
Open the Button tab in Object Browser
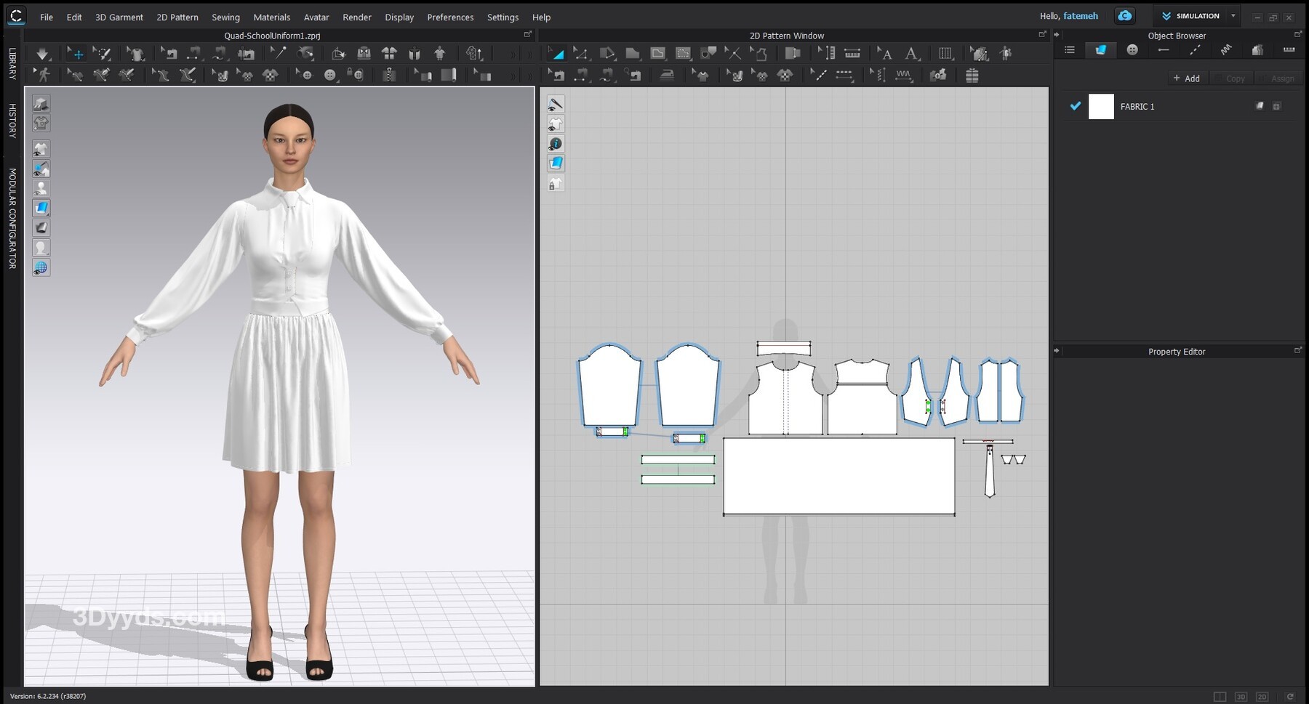pyautogui.click(x=1132, y=50)
